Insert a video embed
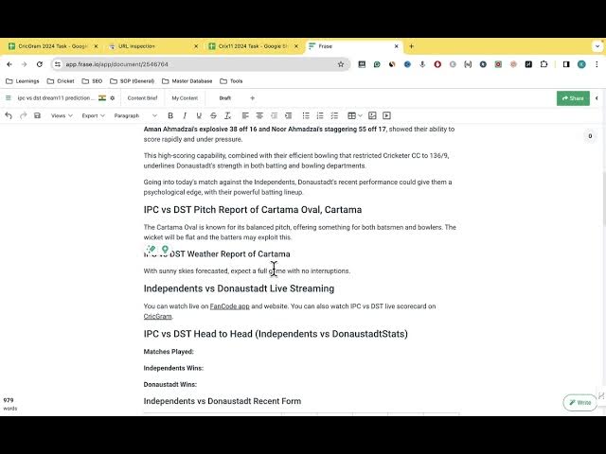 (x=386, y=115)
